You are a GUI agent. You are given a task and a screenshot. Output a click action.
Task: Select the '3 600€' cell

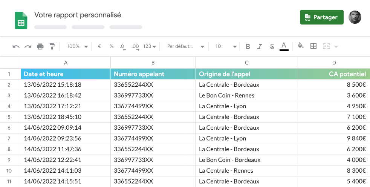(334, 95)
